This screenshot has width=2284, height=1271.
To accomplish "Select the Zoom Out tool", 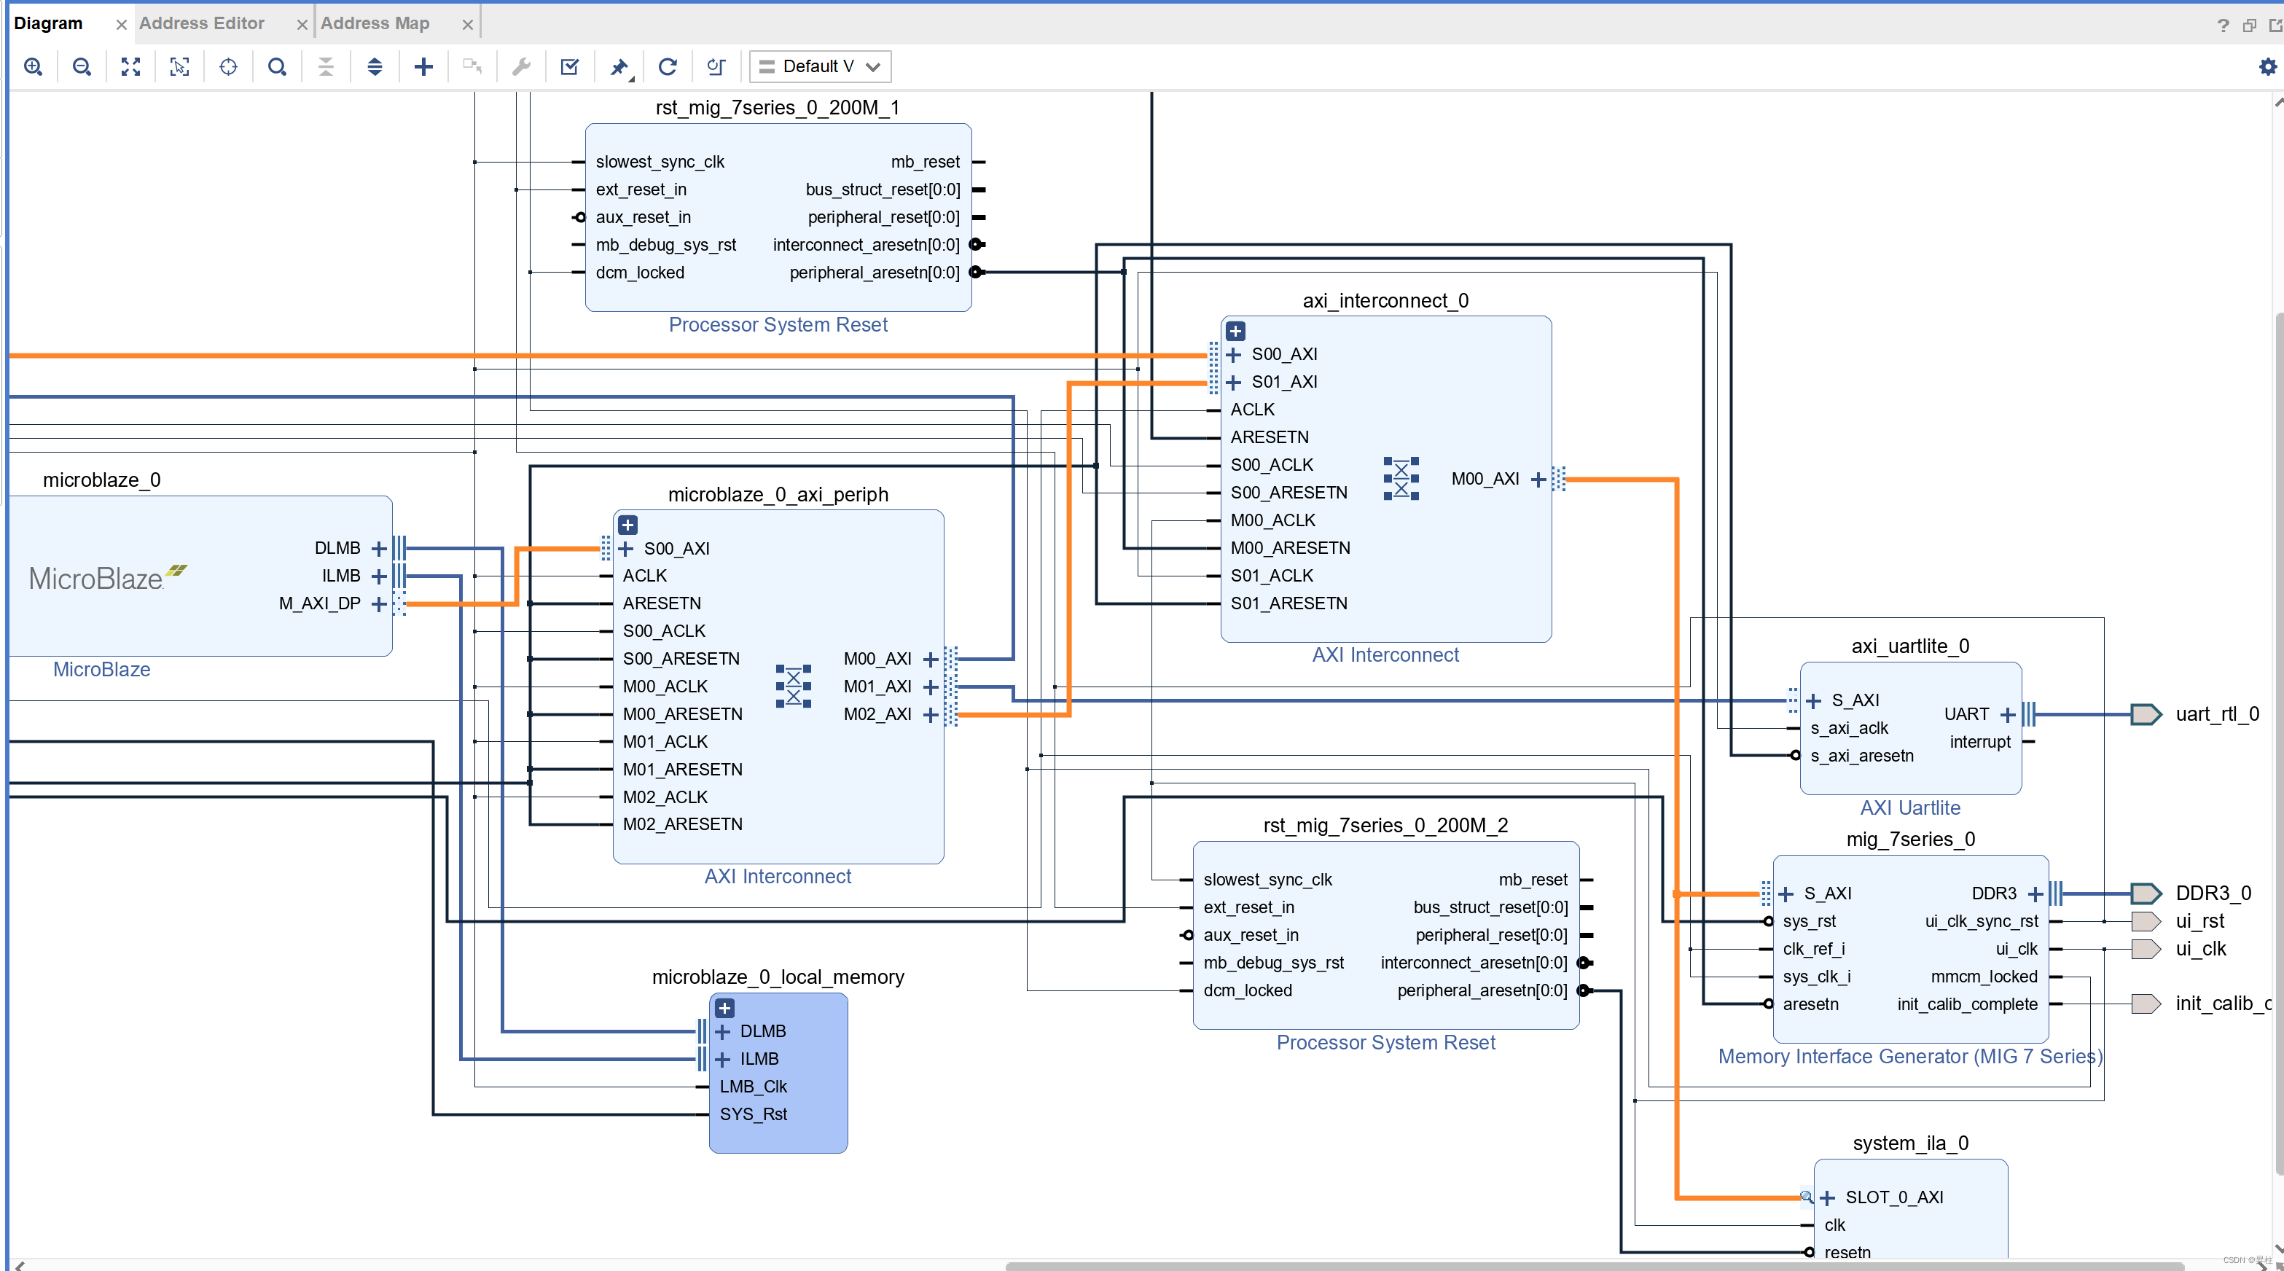I will click(x=82, y=66).
